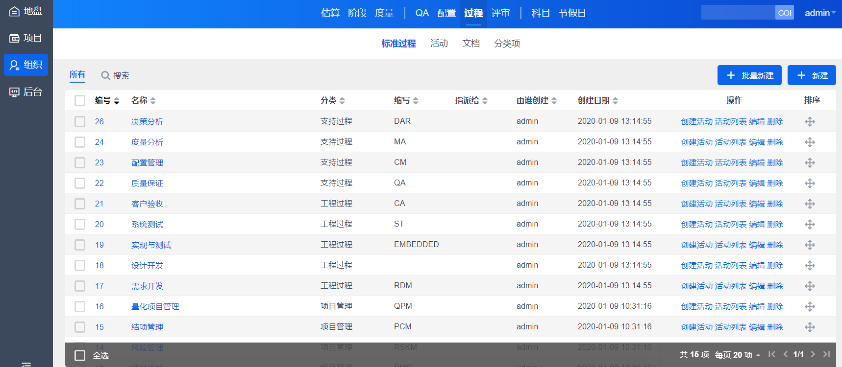Screen dimensions: 842x367
Task: Click the 批量新建 button
Action: (x=749, y=75)
